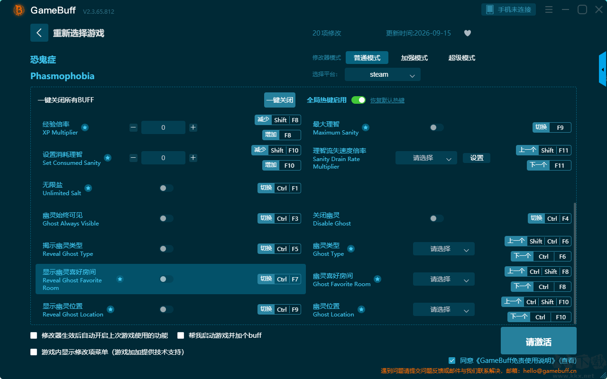Check auto-enable last used features checkbox
607x379 pixels.
(x=34, y=335)
